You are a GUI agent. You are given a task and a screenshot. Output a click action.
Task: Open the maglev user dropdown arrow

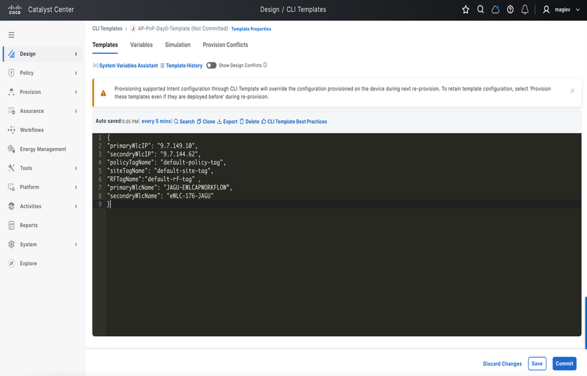tap(578, 10)
